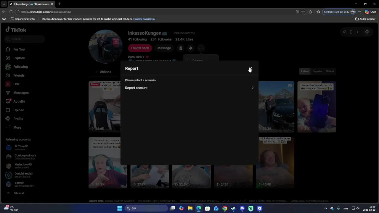This screenshot has width=379, height=213.
Task: Switch to the Videos tab
Action: [103, 72]
